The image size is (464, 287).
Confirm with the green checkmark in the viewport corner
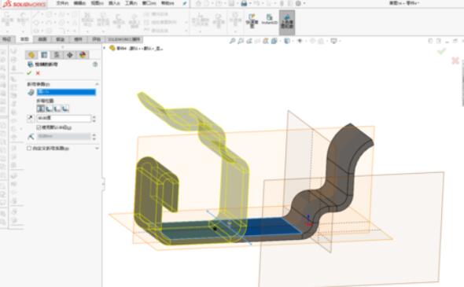(441, 51)
